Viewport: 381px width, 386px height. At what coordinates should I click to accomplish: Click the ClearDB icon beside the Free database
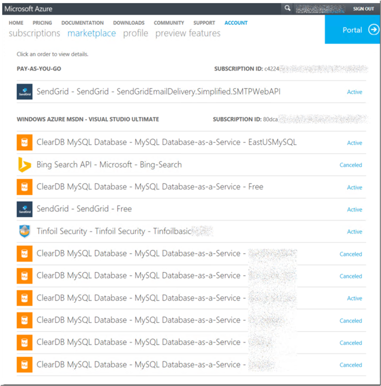[x=24, y=187]
